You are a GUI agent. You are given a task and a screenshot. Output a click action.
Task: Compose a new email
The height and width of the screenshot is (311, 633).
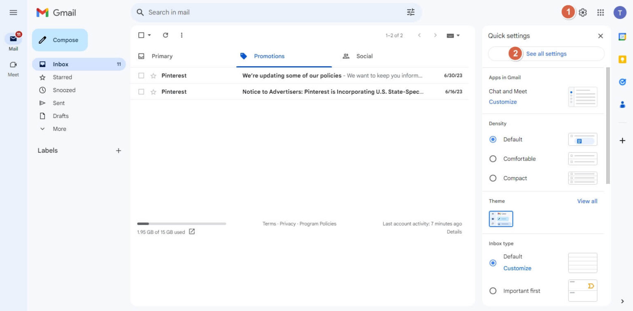[60, 40]
